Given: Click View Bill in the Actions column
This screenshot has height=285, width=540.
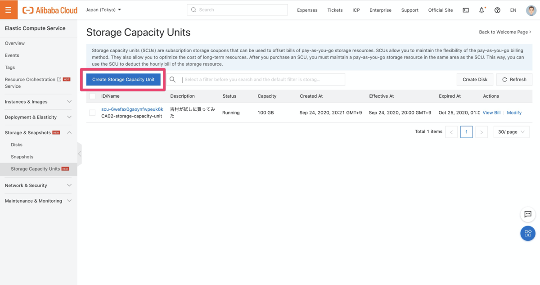Looking at the screenshot, I should [491, 113].
